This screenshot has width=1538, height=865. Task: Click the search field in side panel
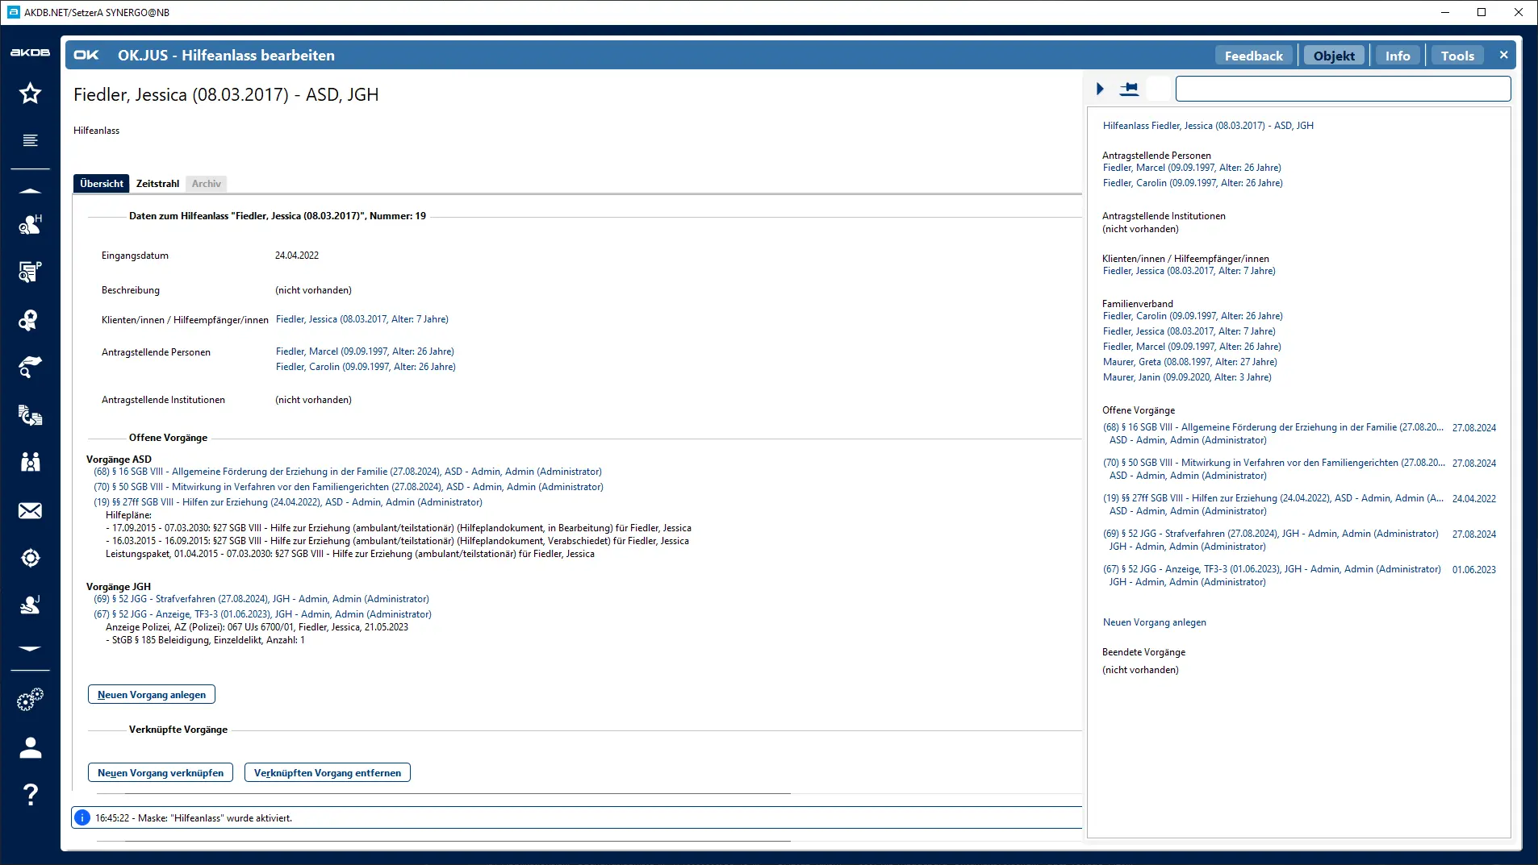coord(1343,89)
